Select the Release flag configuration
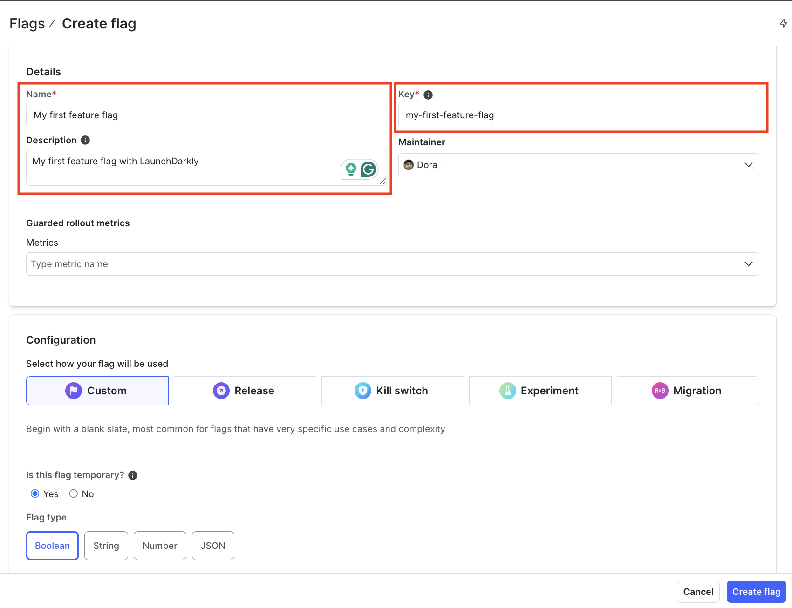Viewport: 792px width, 608px height. tap(245, 391)
